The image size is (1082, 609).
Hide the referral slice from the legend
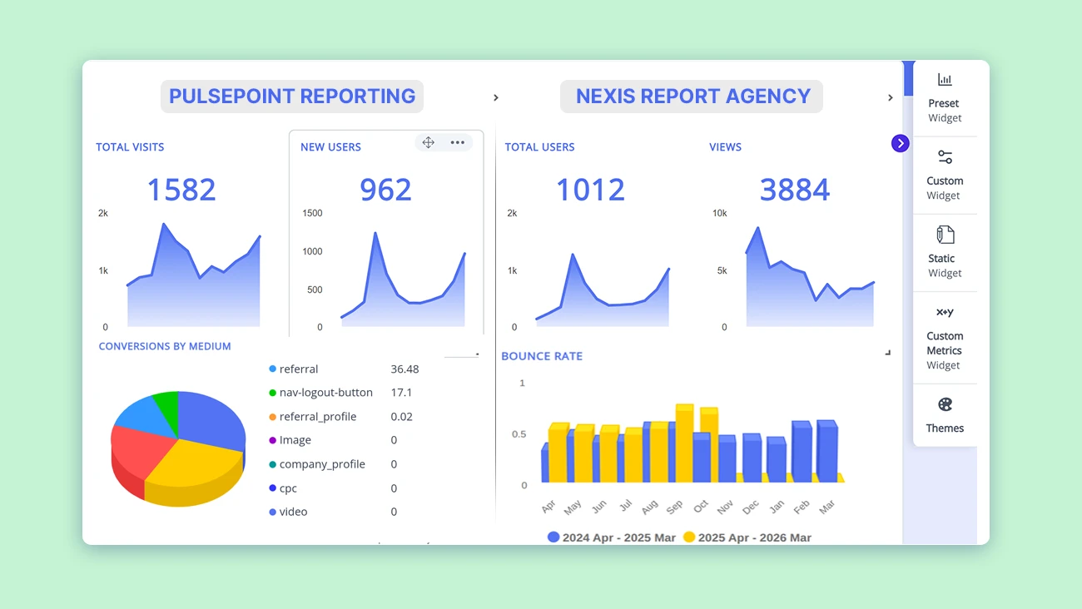296,369
